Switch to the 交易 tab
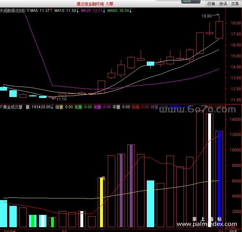242x232 pixels. (235, 4)
